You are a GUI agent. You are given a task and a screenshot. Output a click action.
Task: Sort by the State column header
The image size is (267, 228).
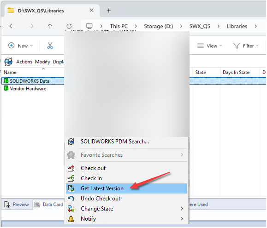[201, 73]
